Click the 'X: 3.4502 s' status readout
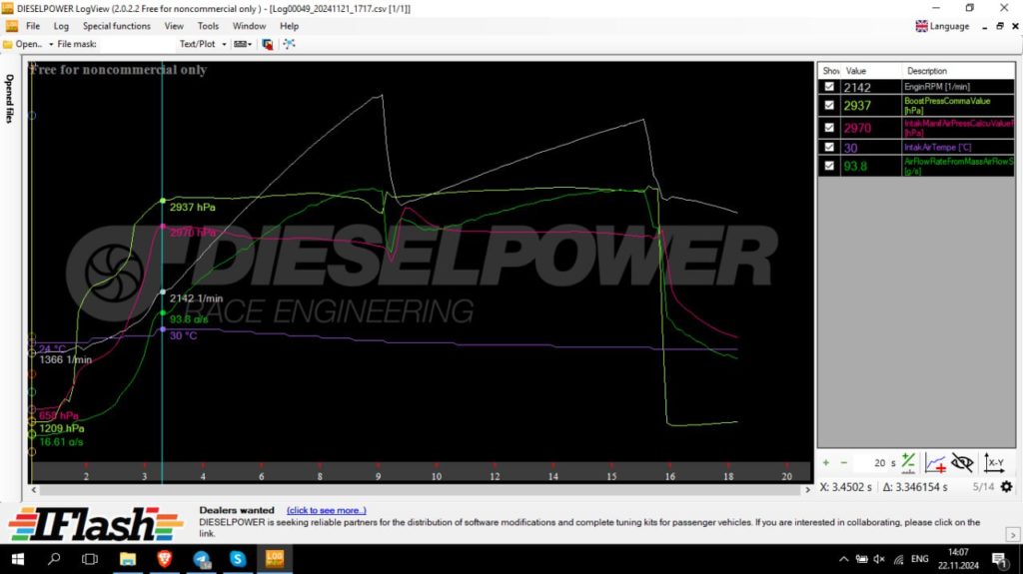 tap(845, 487)
